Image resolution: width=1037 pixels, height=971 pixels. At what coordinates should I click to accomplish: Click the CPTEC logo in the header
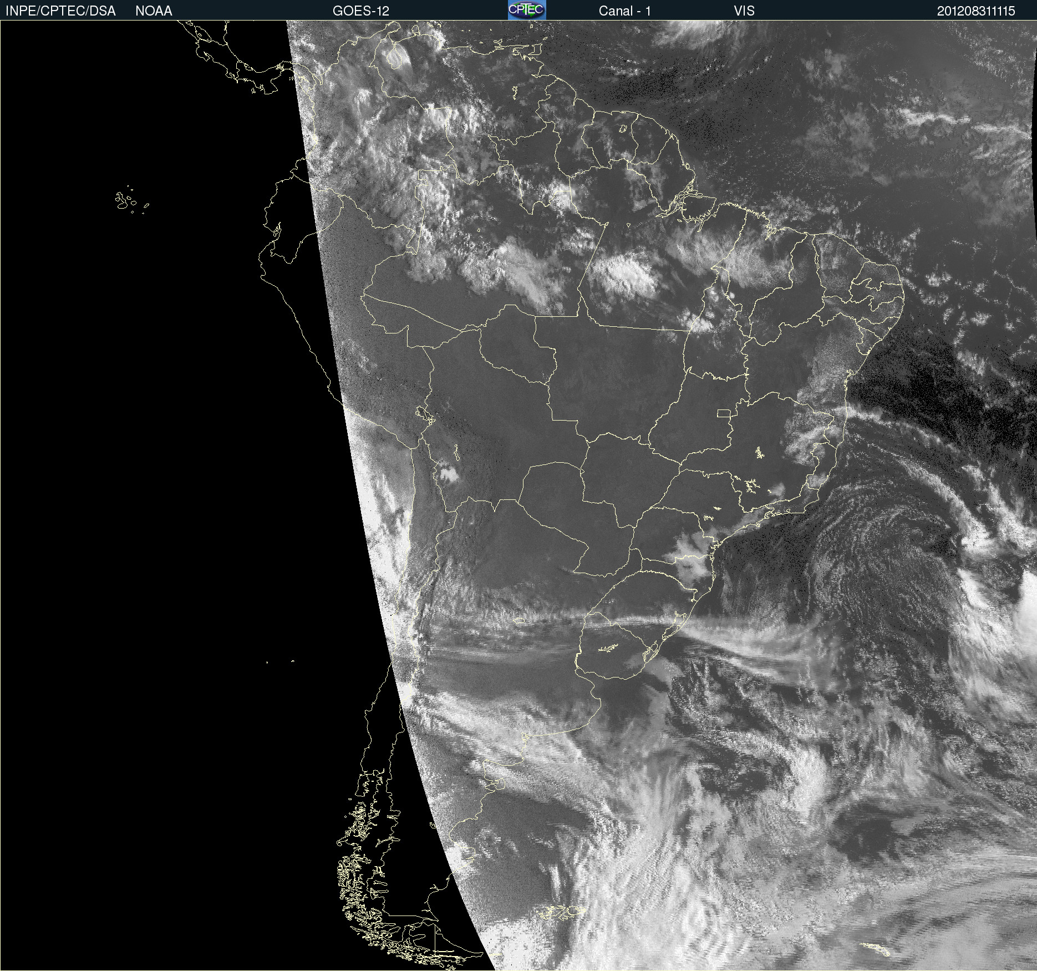tap(527, 10)
